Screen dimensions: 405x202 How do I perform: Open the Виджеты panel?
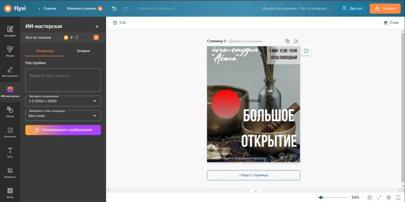[10, 171]
